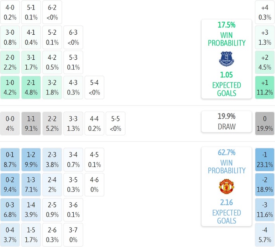Click the 2.16 expected goals value
The image size is (275, 247).
click(226, 202)
